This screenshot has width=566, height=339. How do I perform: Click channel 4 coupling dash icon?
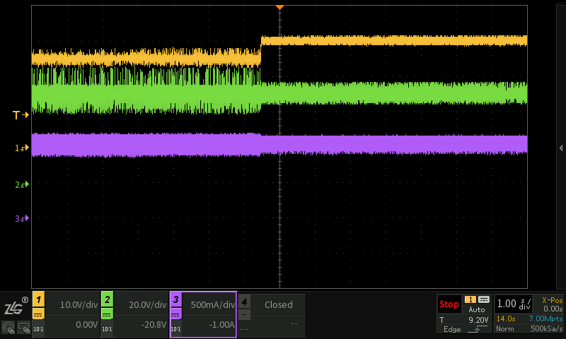tap(244, 315)
